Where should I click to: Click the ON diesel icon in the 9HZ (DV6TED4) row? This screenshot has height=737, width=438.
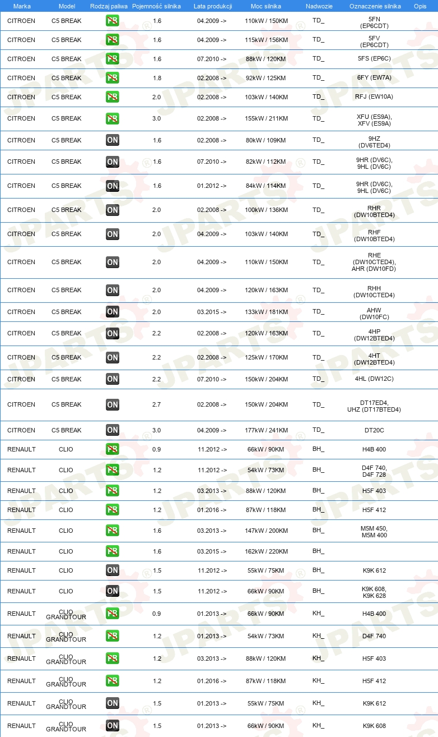tap(112, 140)
